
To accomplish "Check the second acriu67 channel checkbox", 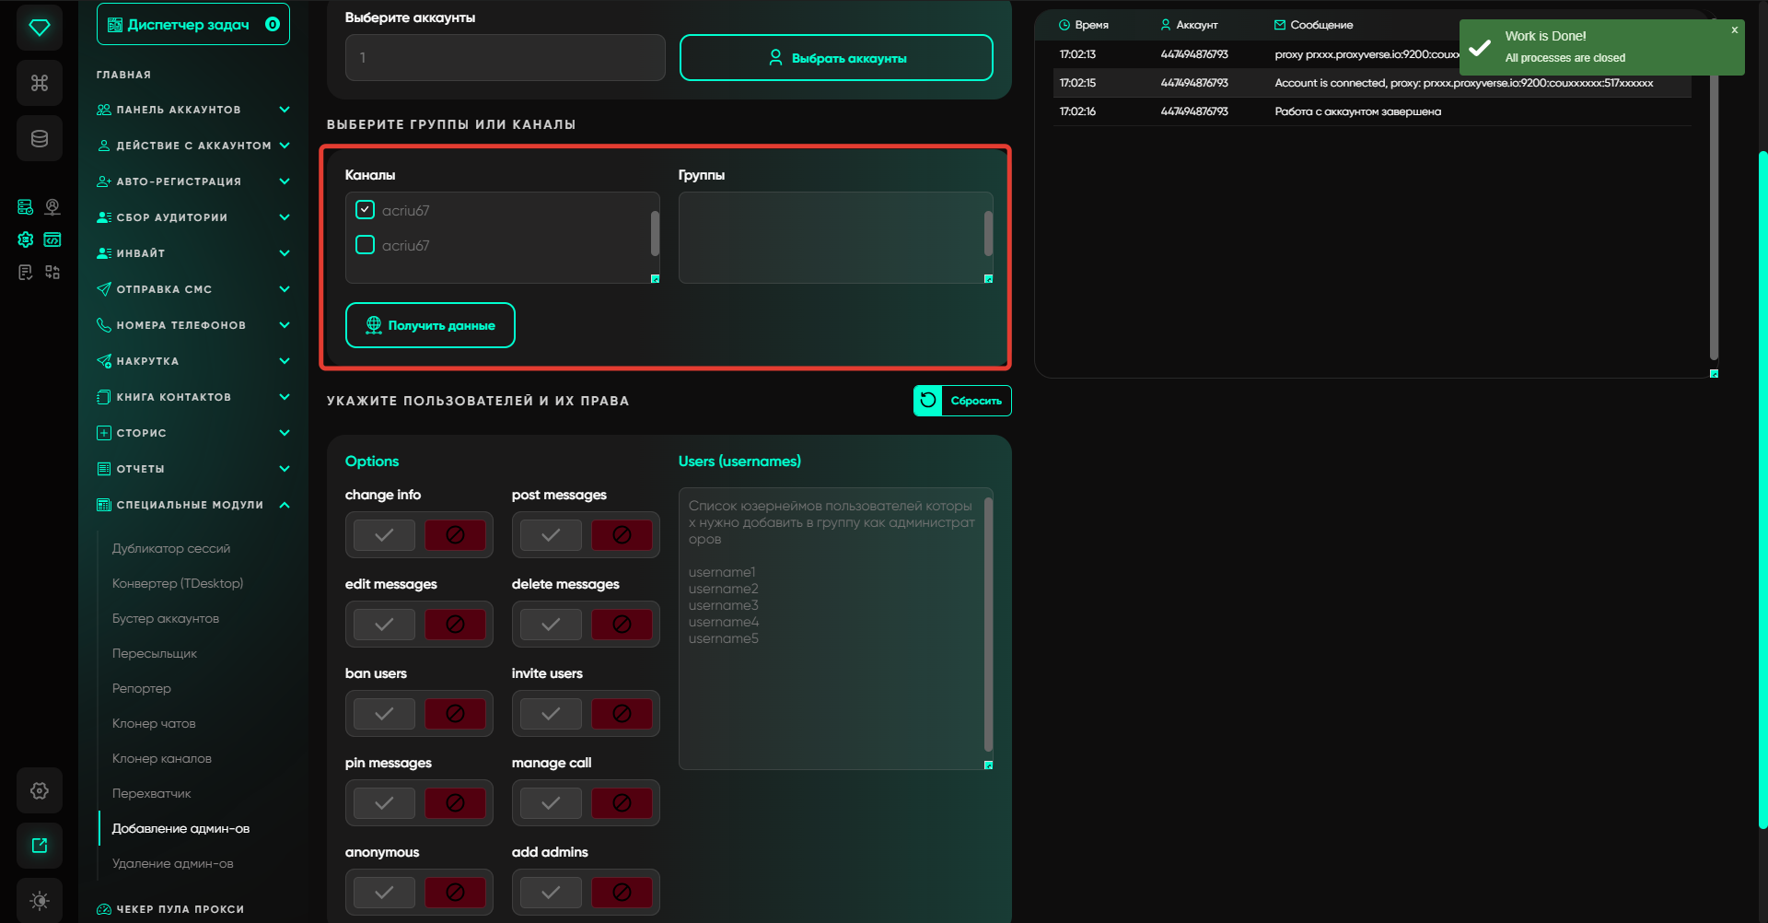I will [366, 245].
